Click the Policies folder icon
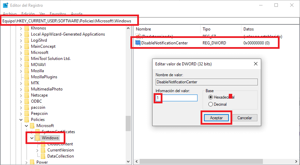This screenshot has width=300, height=165. (x=27, y=120)
